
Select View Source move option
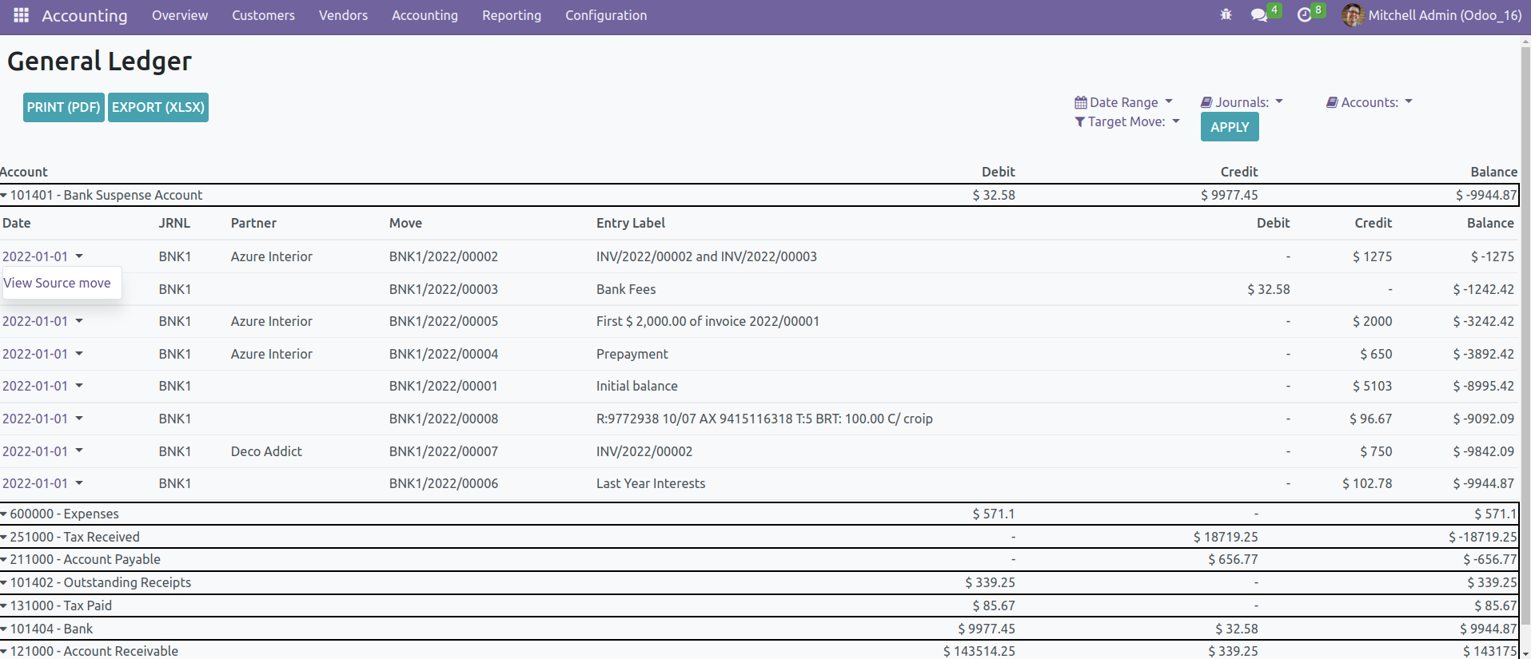coord(58,283)
